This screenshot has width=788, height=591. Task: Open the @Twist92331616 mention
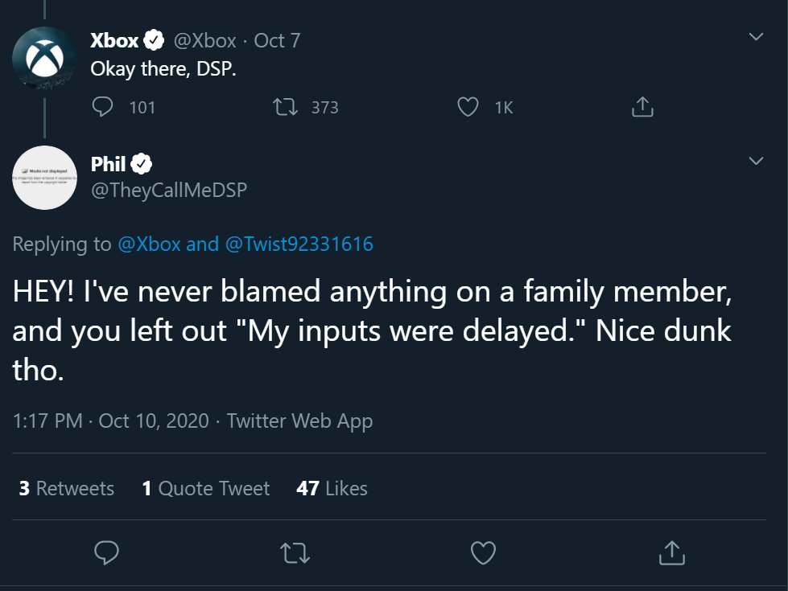tap(299, 244)
